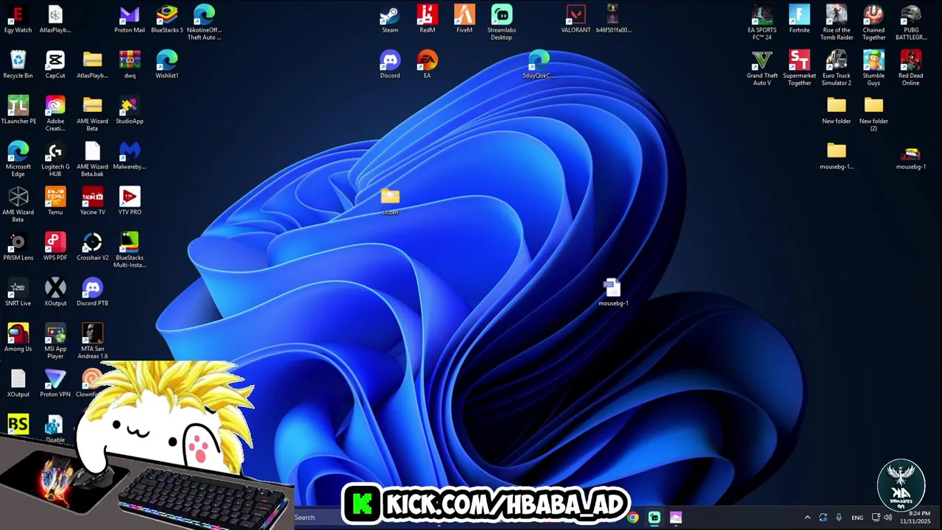This screenshot has width=942, height=530.
Task: Launch Rise of the Tomb Raider
Action: (x=837, y=23)
